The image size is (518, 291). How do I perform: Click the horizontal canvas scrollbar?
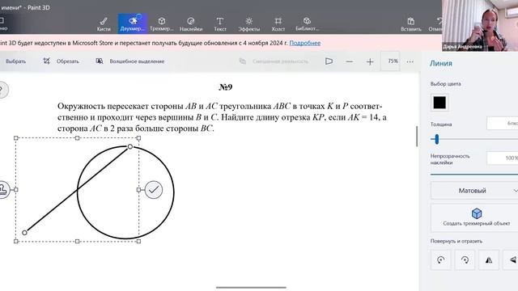(x=251, y=288)
